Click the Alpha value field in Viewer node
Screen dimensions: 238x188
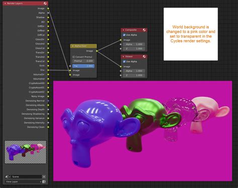point(134,71)
